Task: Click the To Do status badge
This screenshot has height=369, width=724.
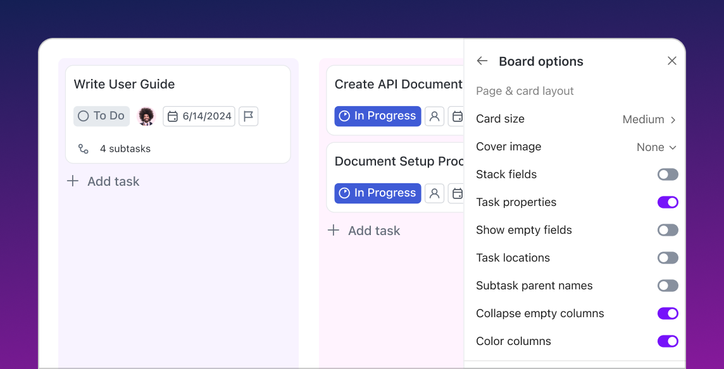Action: coord(102,116)
